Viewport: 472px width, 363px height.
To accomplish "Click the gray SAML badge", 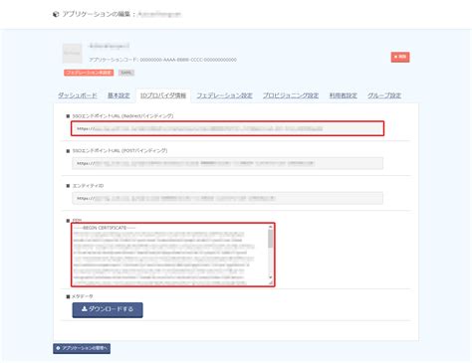I will tap(126, 73).
